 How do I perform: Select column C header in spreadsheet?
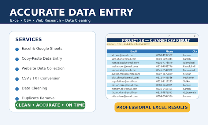click(133, 36)
